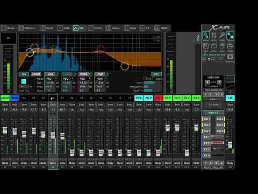Select the FX 1 return label

pyautogui.click(x=168, y=98)
